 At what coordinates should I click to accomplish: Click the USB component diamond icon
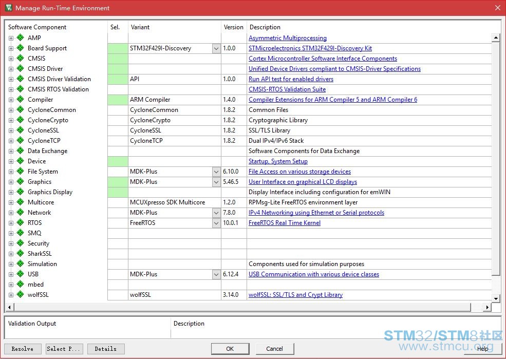pyautogui.click(x=21, y=274)
